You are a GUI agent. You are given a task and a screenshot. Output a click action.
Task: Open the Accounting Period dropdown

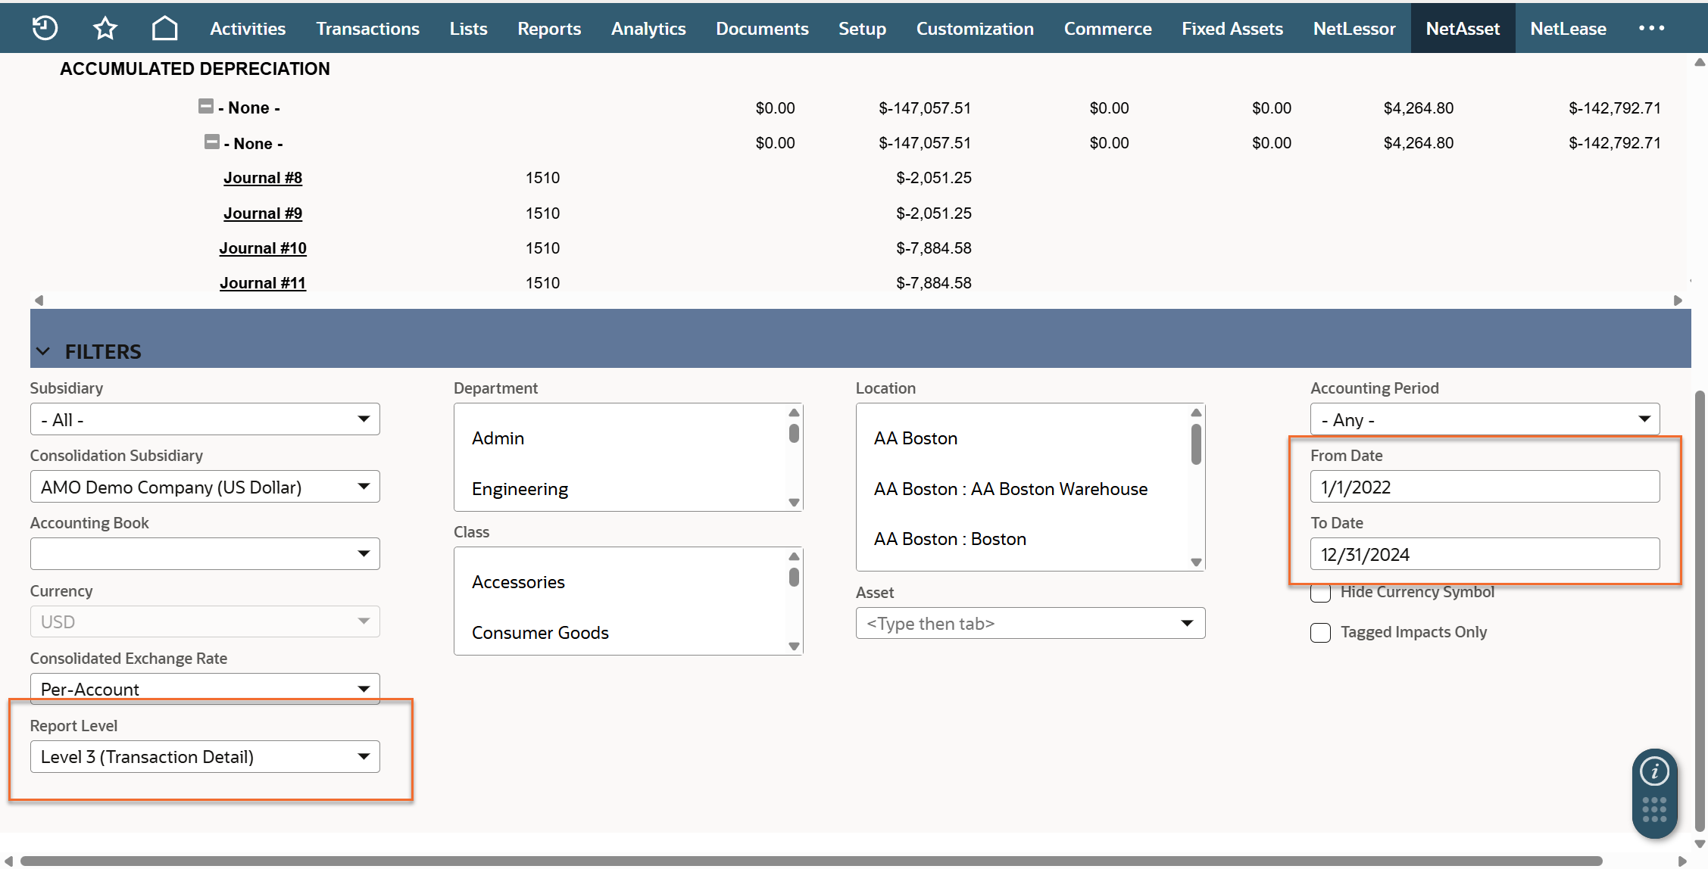pyautogui.click(x=1484, y=419)
